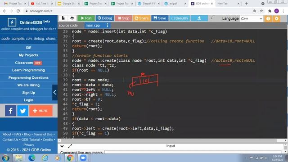Click the Privacy footer link
The width and height of the screenshot is (288, 162).
pyautogui.click(x=29, y=145)
